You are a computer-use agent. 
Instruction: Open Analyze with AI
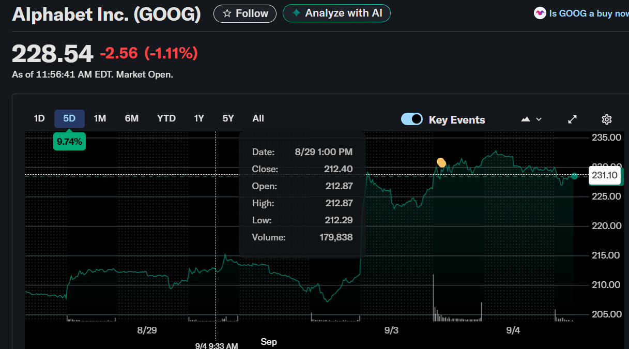point(336,13)
